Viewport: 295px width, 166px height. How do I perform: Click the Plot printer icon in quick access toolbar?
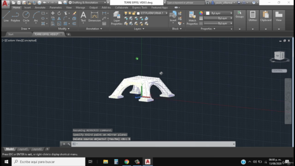[x=39, y=3]
